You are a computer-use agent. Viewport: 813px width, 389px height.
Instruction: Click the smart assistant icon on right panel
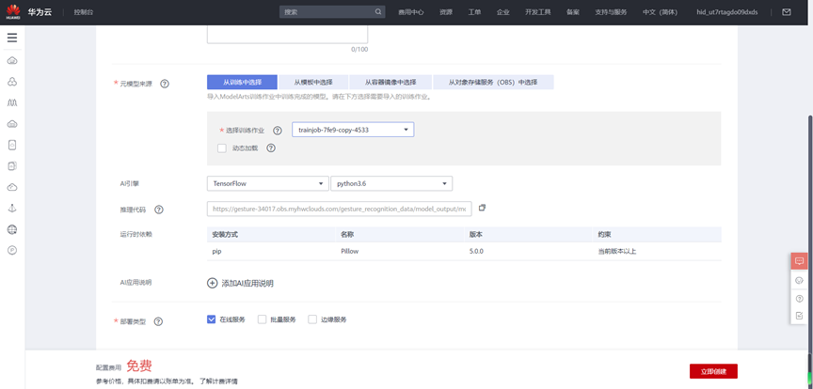[x=799, y=280]
